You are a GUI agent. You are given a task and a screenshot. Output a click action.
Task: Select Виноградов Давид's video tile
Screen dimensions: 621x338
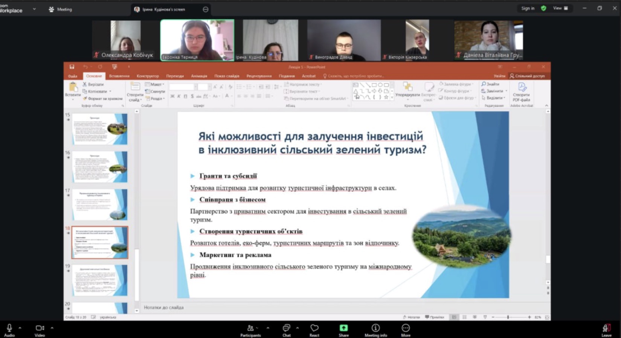click(x=343, y=40)
